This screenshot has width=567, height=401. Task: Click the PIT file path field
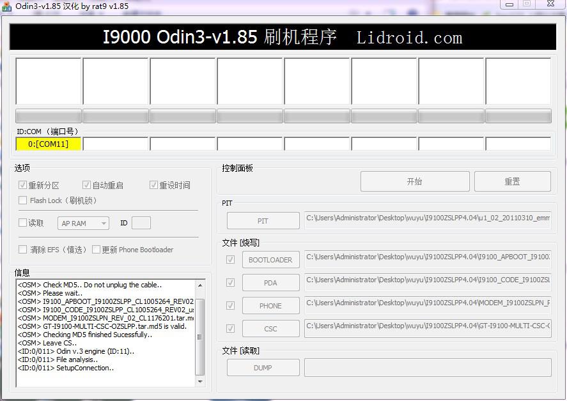[428, 220]
